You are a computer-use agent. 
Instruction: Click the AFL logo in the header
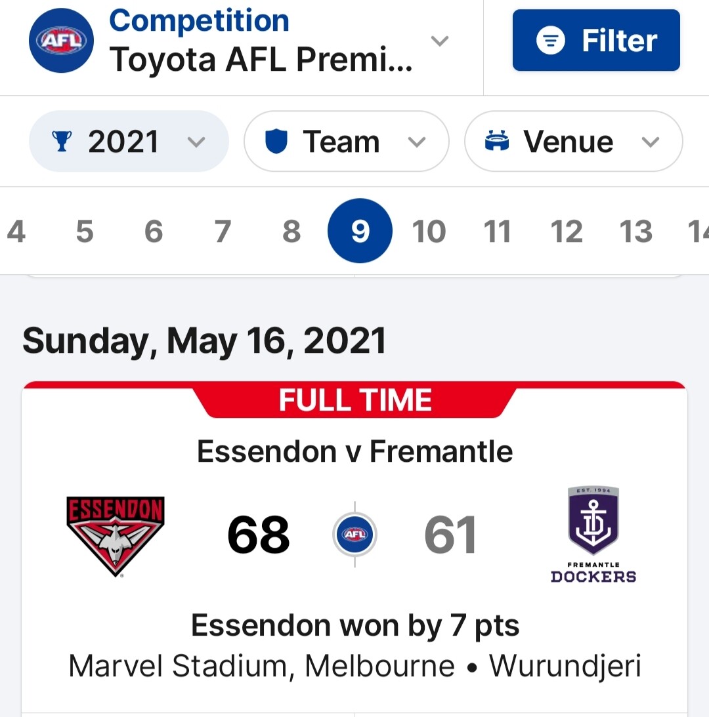tap(61, 41)
